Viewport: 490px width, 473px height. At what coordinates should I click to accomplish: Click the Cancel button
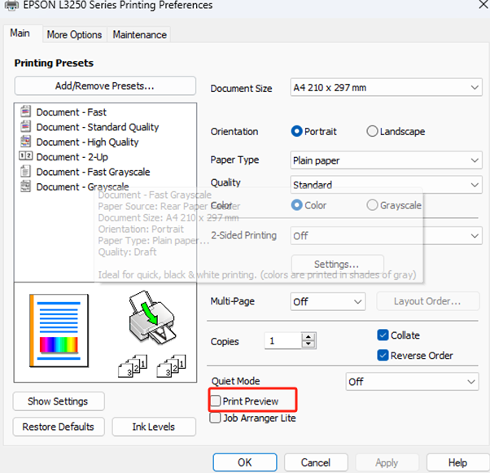coord(316,462)
